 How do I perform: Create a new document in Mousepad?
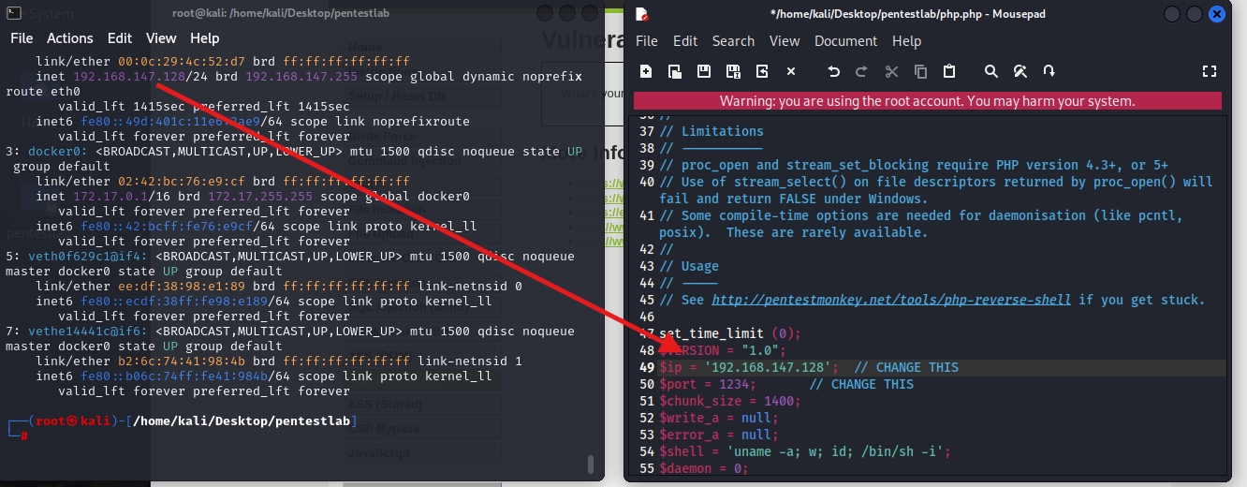pos(646,71)
